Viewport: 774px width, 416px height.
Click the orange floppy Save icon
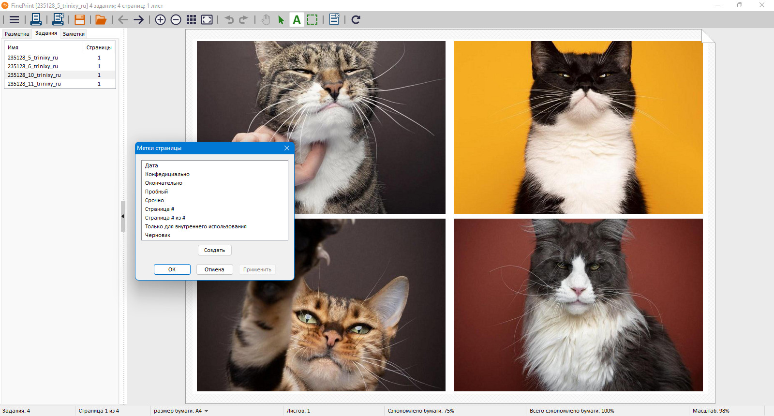coord(80,20)
